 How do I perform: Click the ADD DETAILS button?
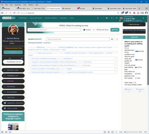pos(103,30)
